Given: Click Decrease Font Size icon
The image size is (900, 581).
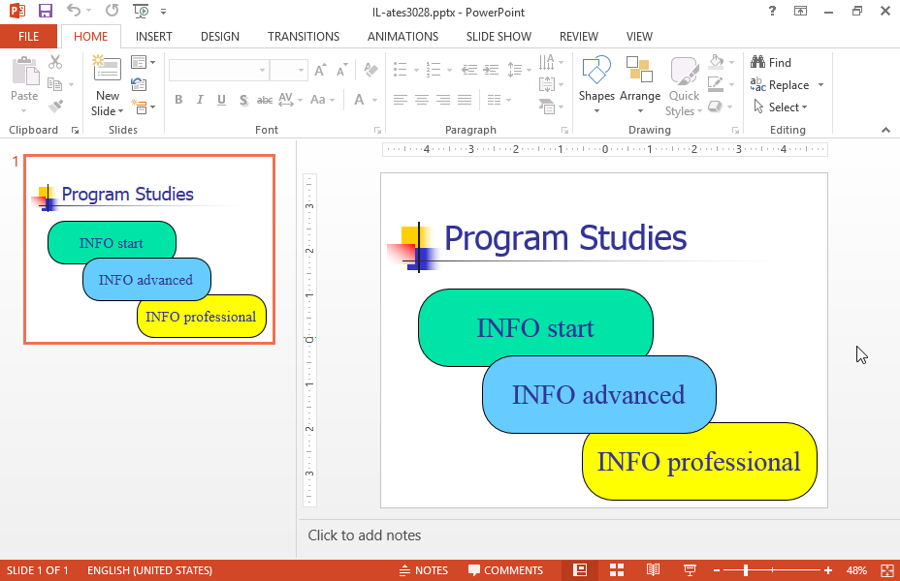Looking at the screenshot, I should click(342, 70).
